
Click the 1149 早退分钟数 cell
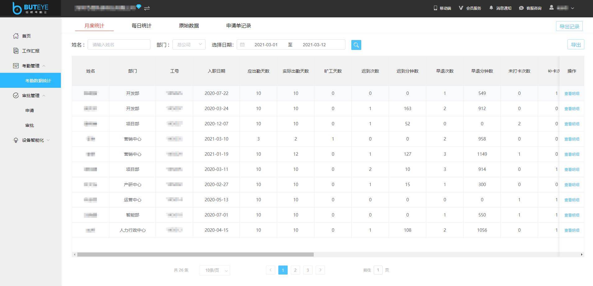point(482,154)
